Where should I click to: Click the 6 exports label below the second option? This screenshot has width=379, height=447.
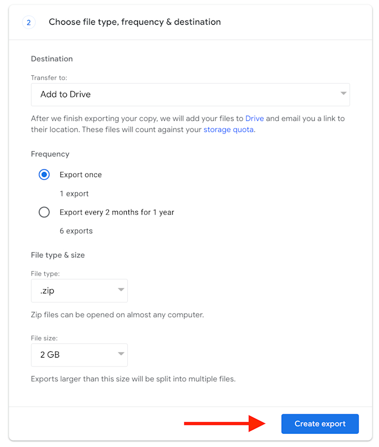click(x=77, y=231)
